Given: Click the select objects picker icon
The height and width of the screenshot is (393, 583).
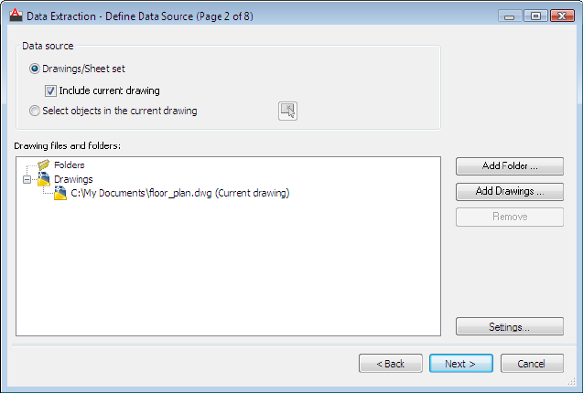Looking at the screenshot, I should tap(287, 112).
